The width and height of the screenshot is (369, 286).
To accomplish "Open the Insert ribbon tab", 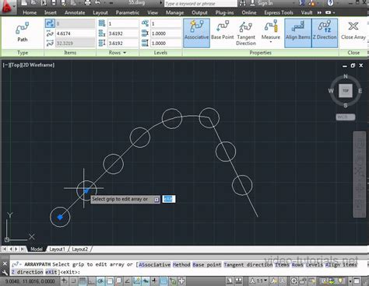I will click(x=51, y=12).
